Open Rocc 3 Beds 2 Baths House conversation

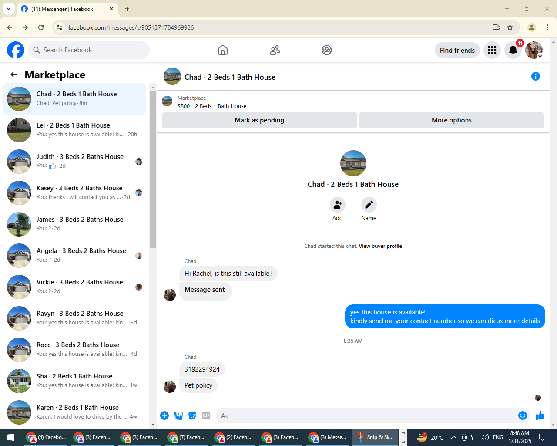click(74, 350)
